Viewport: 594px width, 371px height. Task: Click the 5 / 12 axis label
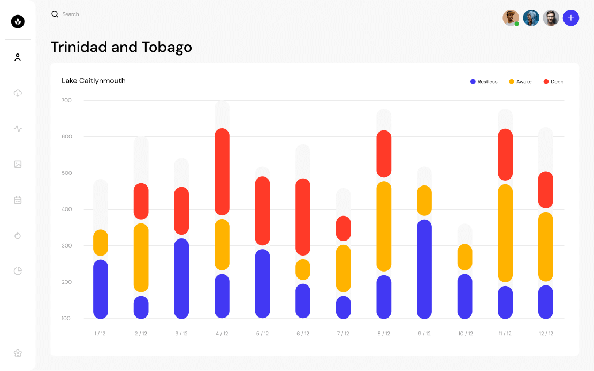(262, 334)
